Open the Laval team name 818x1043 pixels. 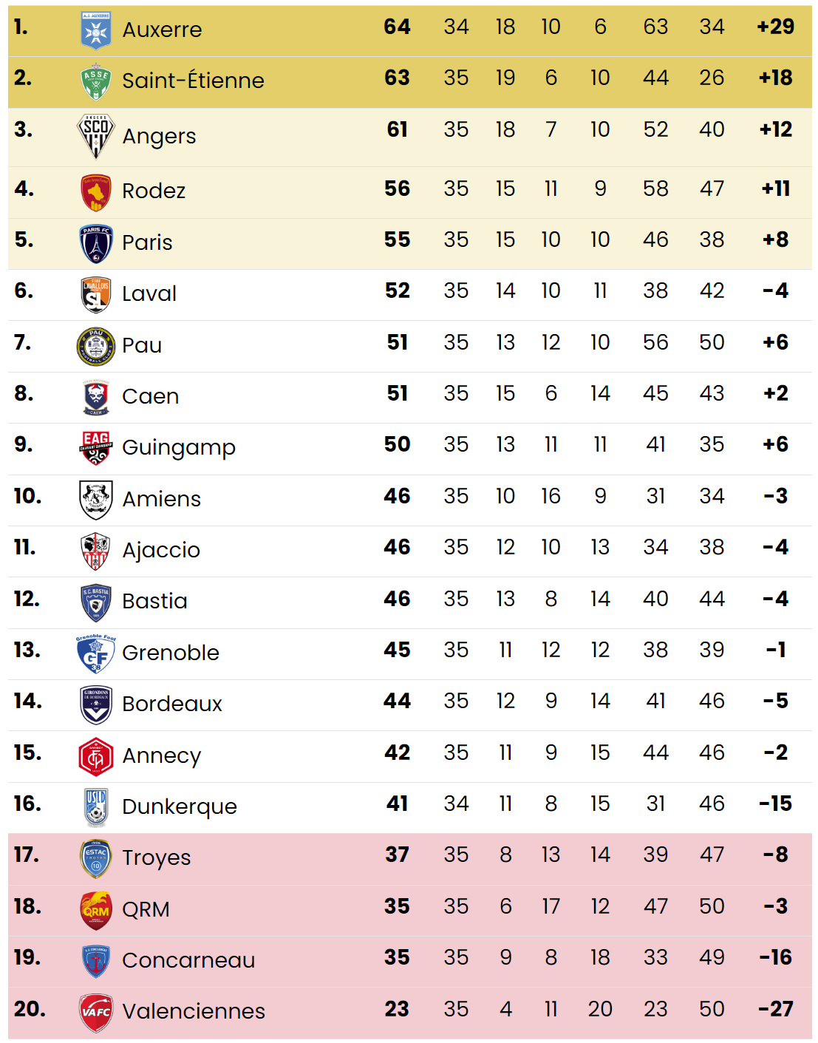point(149,294)
